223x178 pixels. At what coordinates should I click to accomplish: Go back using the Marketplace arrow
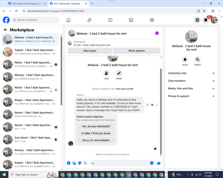pyautogui.click(x=5, y=30)
